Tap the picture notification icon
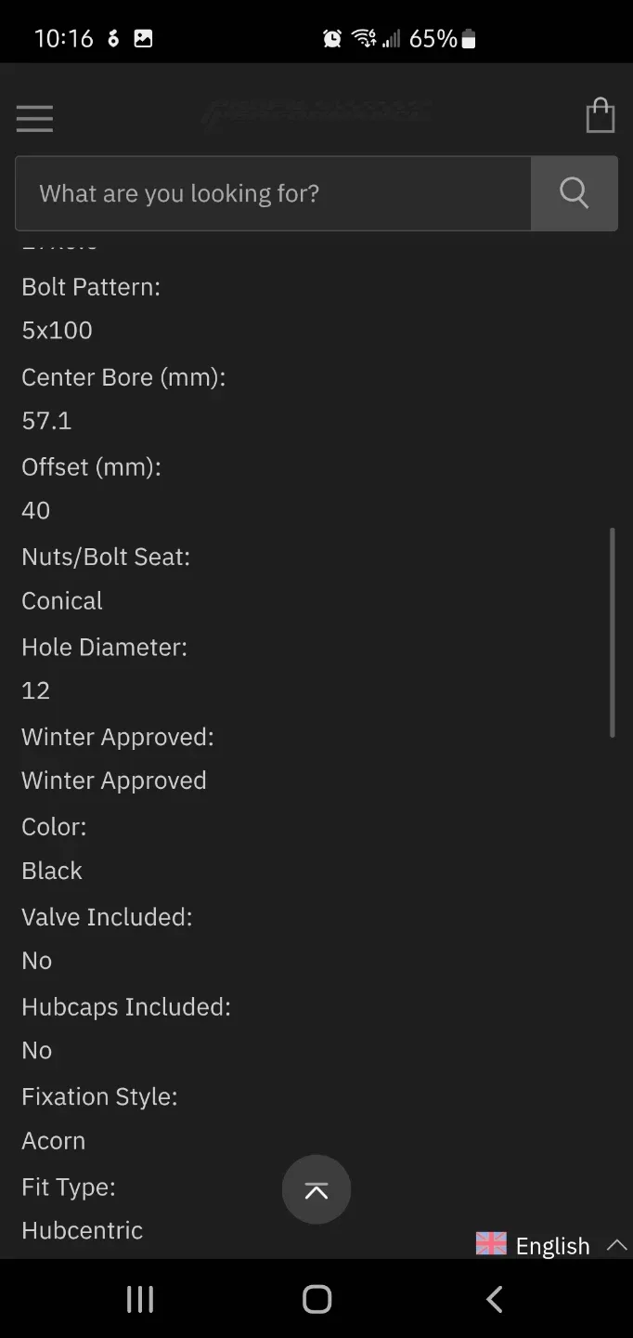Viewport: 633px width, 1338px height. tap(143, 39)
